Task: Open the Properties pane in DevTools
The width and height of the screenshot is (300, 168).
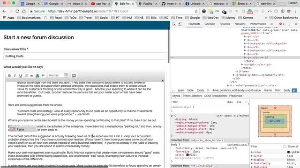Action: click(x=235, y=96)
